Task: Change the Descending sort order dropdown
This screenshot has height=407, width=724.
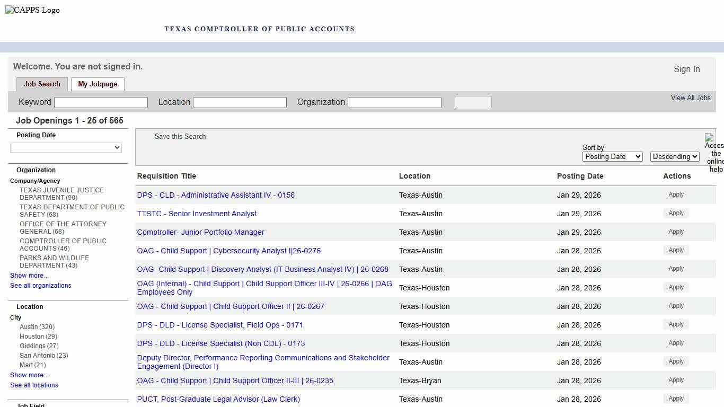Action: point(675,156)
